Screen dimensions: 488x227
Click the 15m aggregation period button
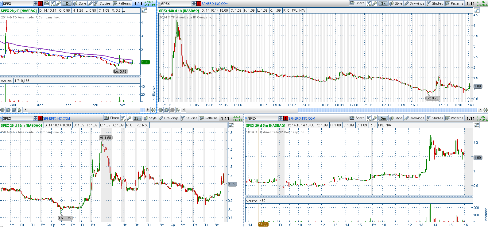click(137, 118)
